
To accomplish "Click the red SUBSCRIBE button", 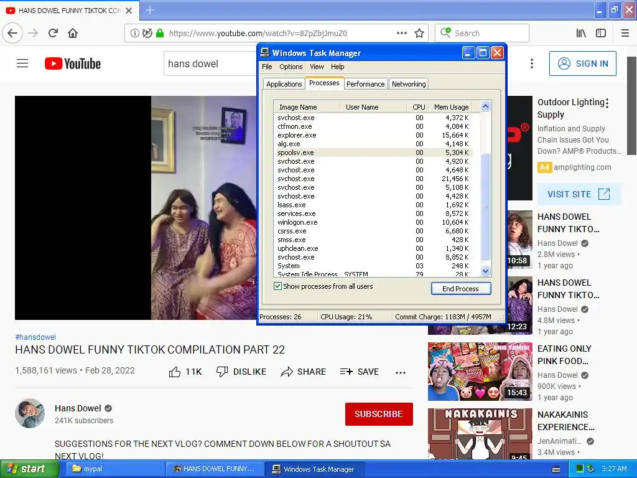I will [379, 414].
